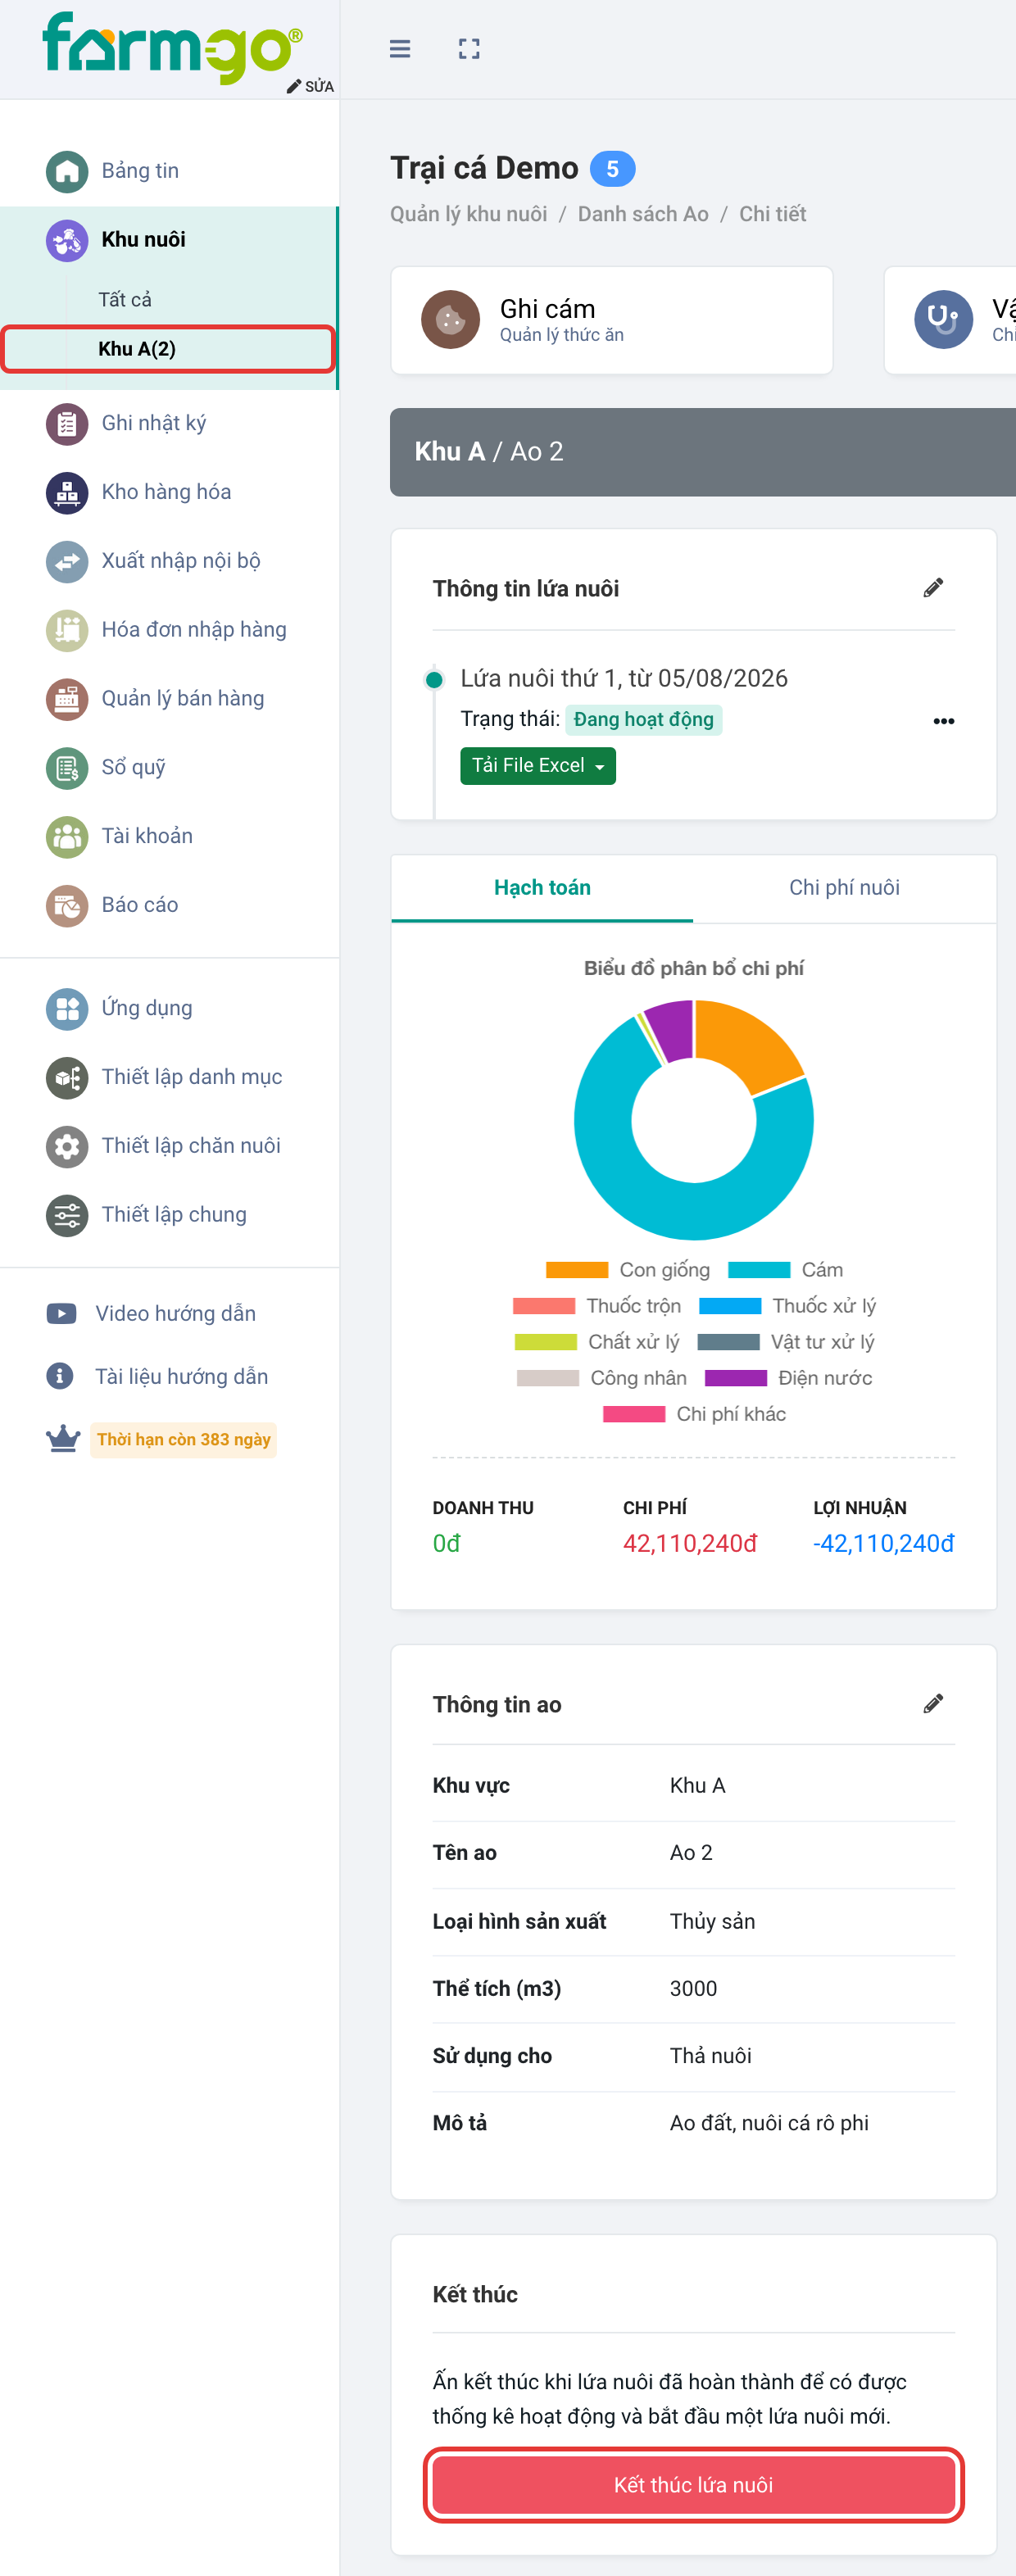Click the SỬA logo edit link

pos(311,87)
